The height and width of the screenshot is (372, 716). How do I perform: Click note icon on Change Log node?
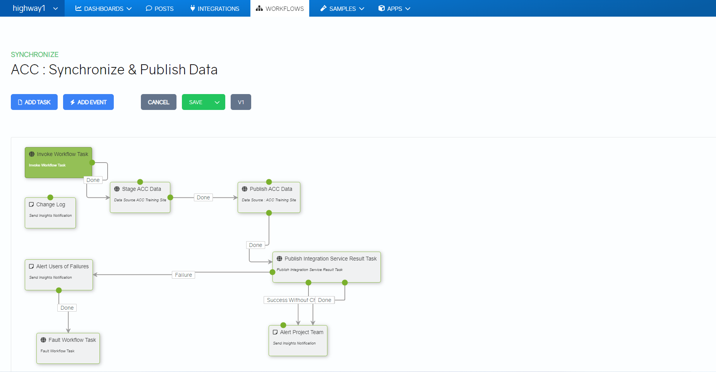tap(31, 204)
